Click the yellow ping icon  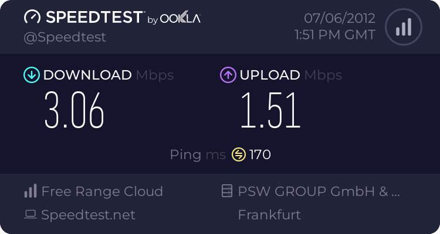point(238,155)
